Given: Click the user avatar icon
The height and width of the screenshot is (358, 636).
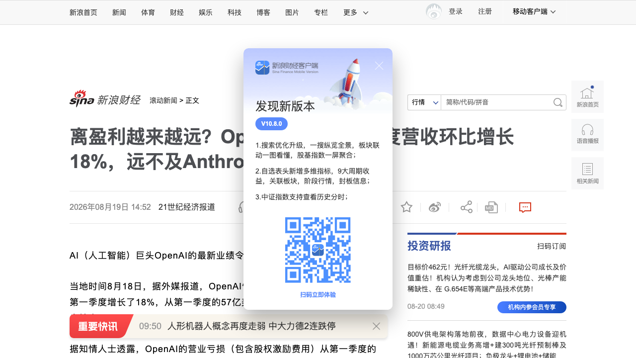Looking at the screenshot, I should click(x=434, y=11).
